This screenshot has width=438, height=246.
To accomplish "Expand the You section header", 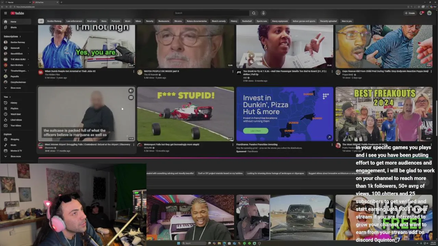I will coord(7,97).
